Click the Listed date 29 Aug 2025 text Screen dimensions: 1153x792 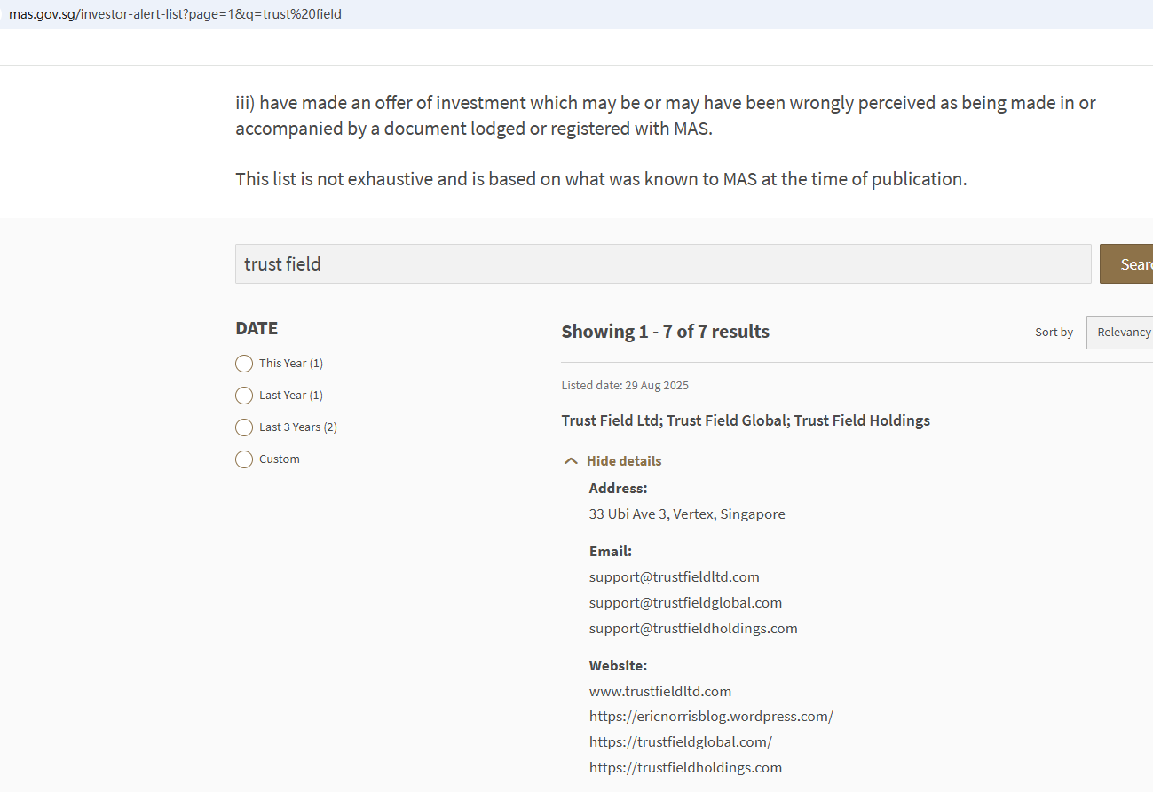624,386
